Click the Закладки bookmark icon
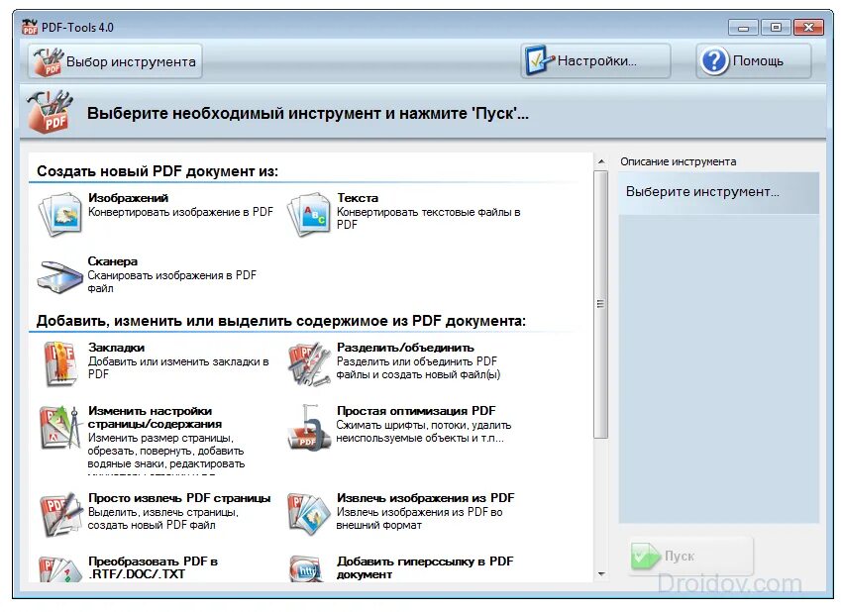The height and width of the screenshot is (612, 841). [60, 364]
